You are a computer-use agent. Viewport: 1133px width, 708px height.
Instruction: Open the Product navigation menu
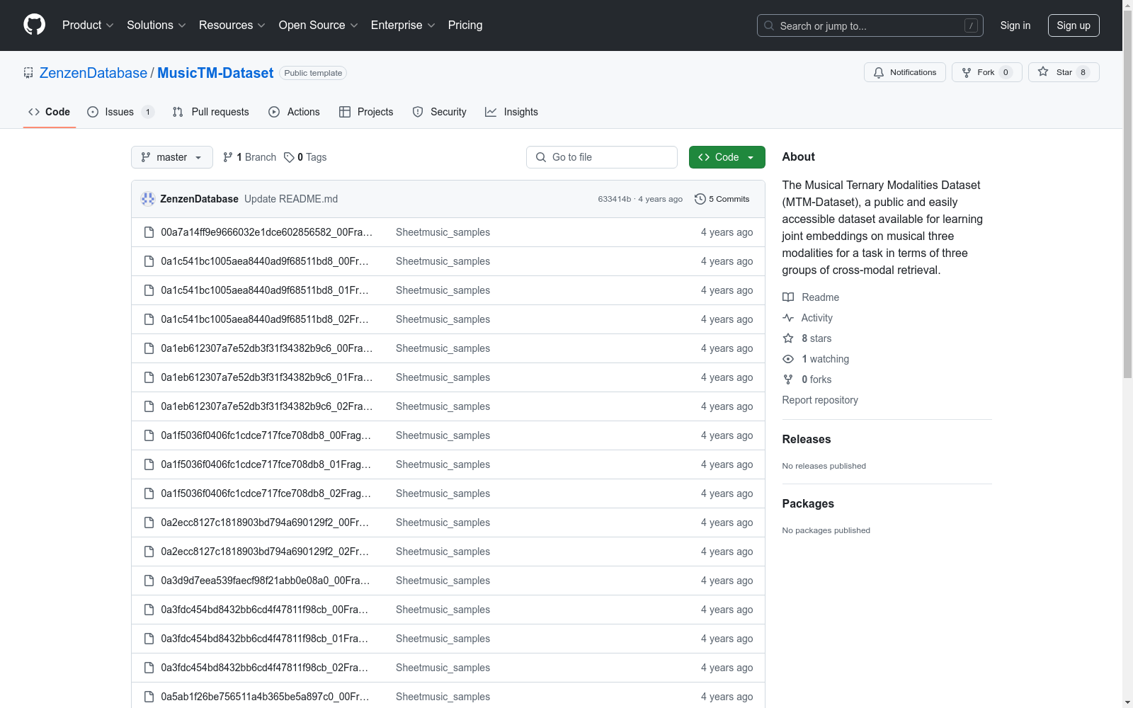click(87, 25)
